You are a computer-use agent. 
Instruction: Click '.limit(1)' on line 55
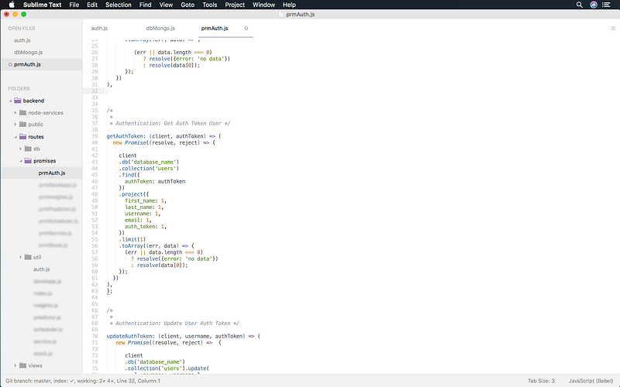point(133,239)
